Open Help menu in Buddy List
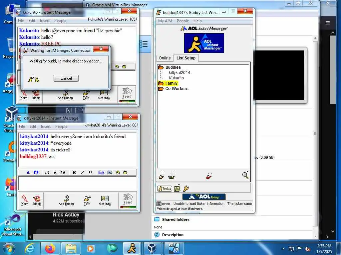This screenshot has height=255, width=341. click(198, 21)
